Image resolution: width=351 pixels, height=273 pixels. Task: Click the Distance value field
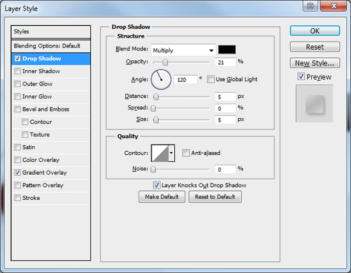(x=225, y=97)
